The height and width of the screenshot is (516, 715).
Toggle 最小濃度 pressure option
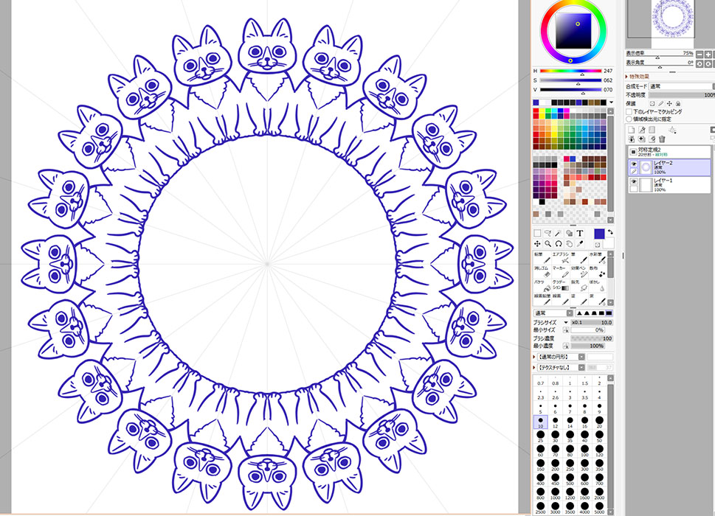566,346
